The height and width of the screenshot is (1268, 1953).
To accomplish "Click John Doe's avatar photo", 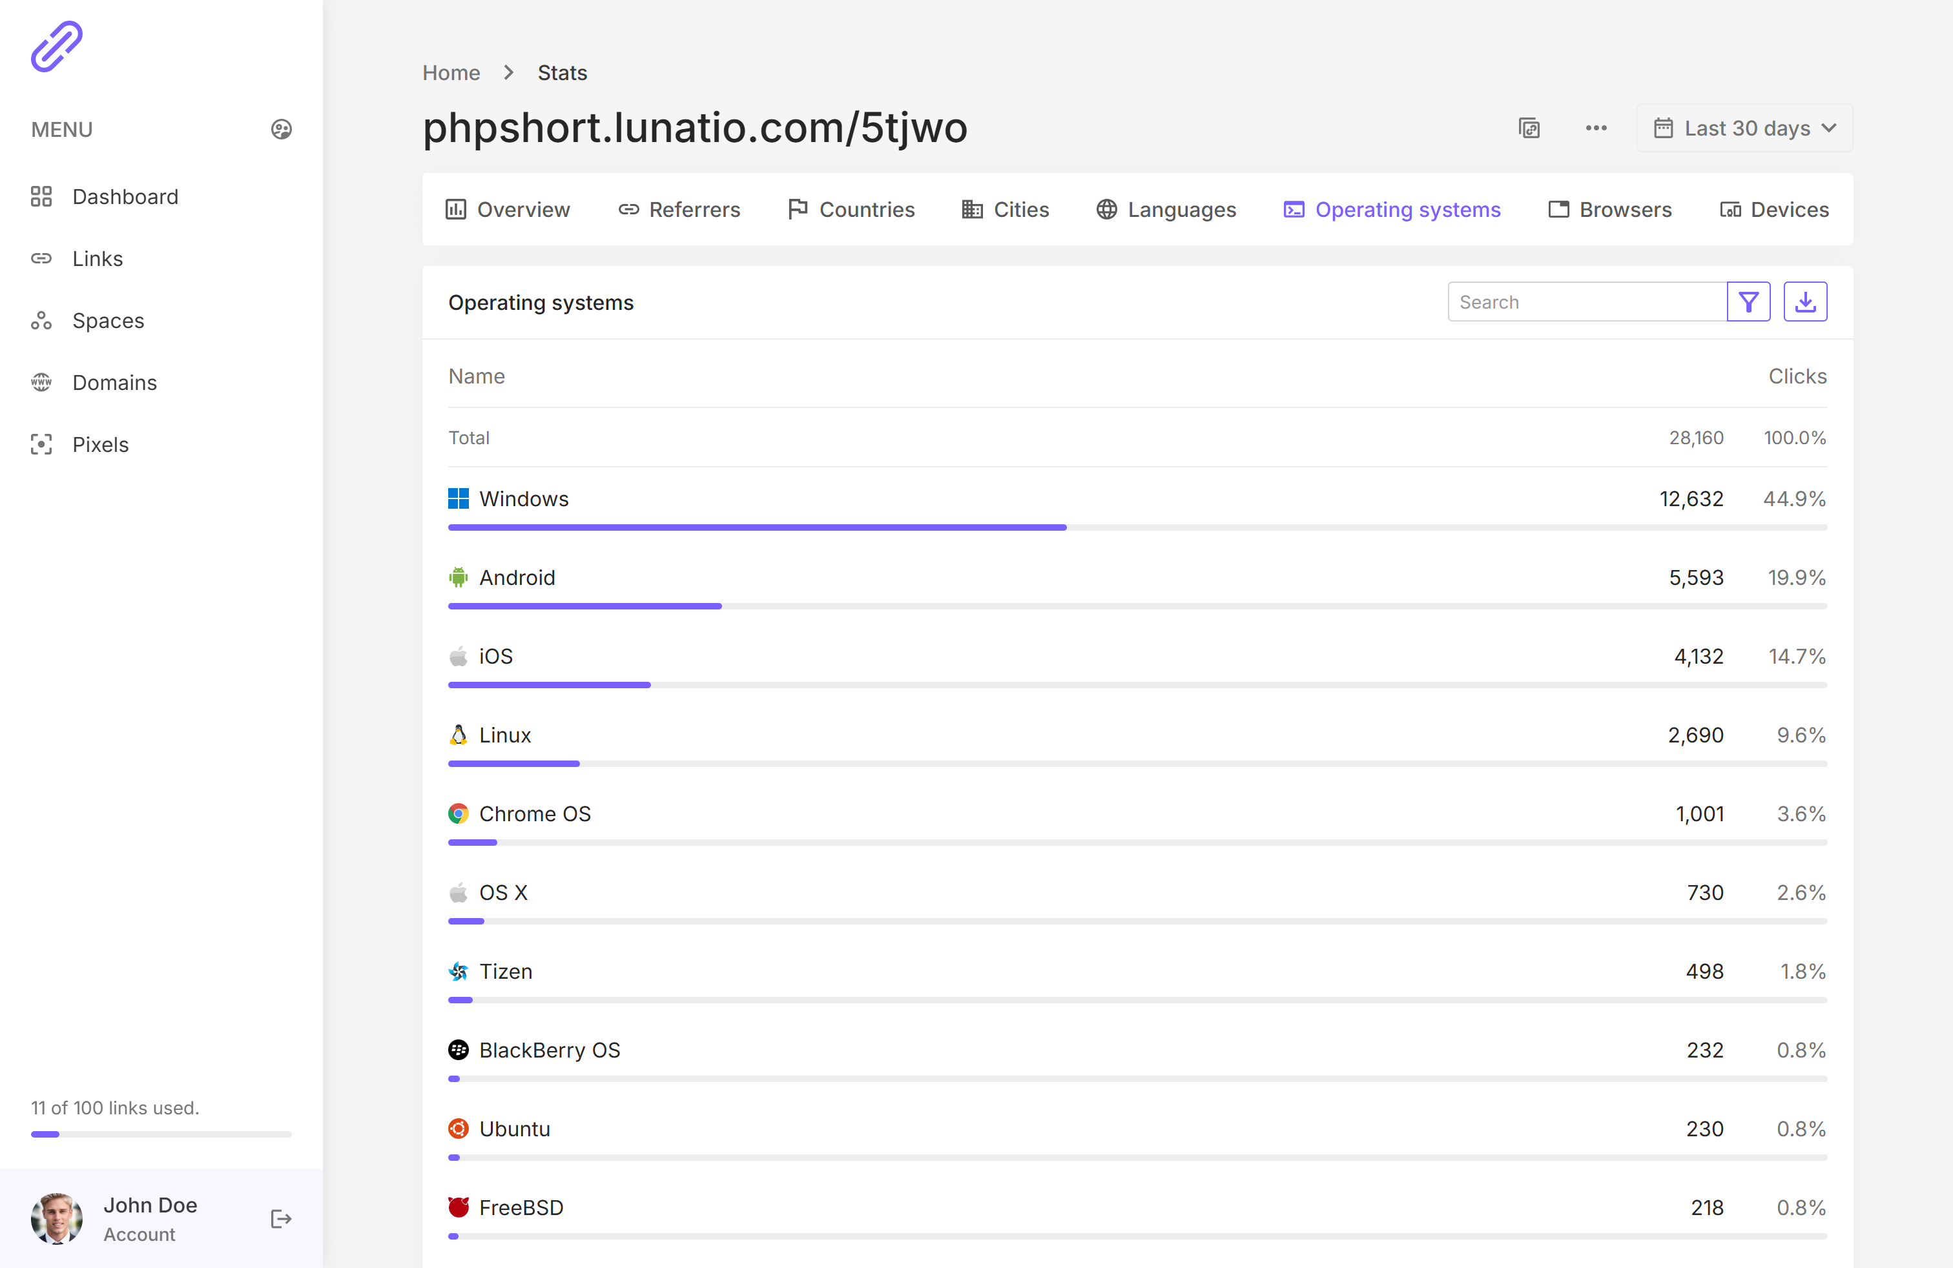I will point(57,1218).
